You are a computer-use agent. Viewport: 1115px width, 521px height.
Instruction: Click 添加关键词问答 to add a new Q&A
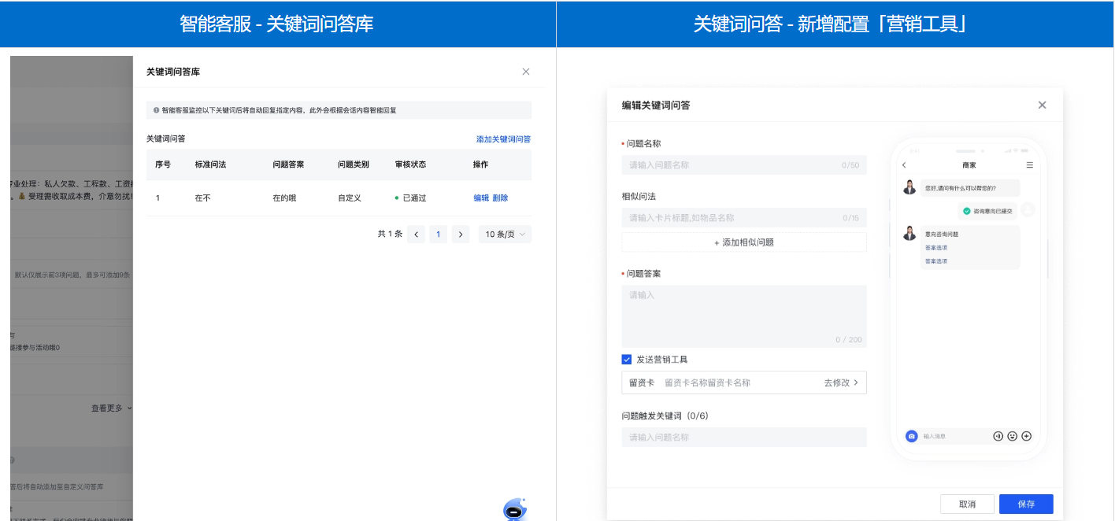[502, 139]
